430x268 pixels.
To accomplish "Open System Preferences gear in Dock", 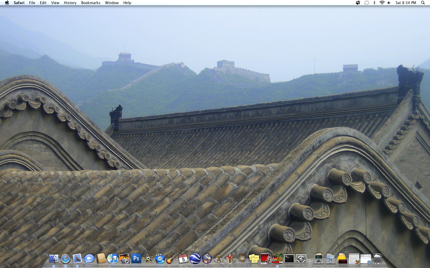I will pyautogui.click(x=301, y=259).
